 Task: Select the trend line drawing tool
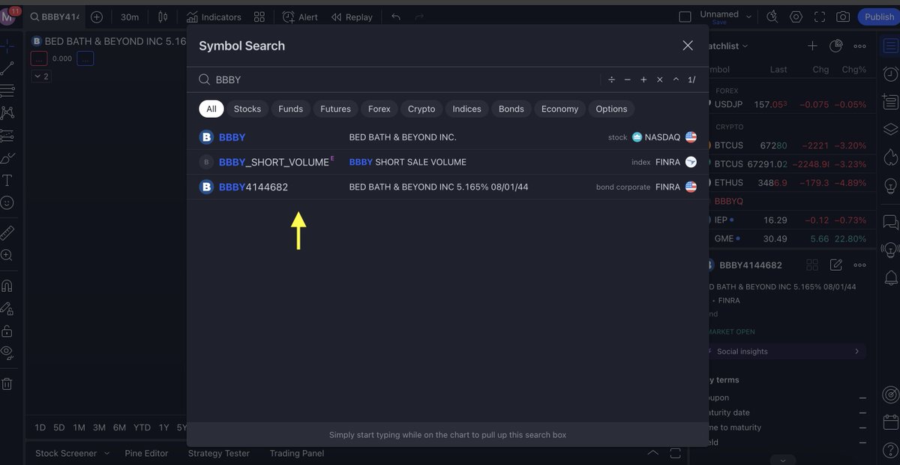point(7,68)
